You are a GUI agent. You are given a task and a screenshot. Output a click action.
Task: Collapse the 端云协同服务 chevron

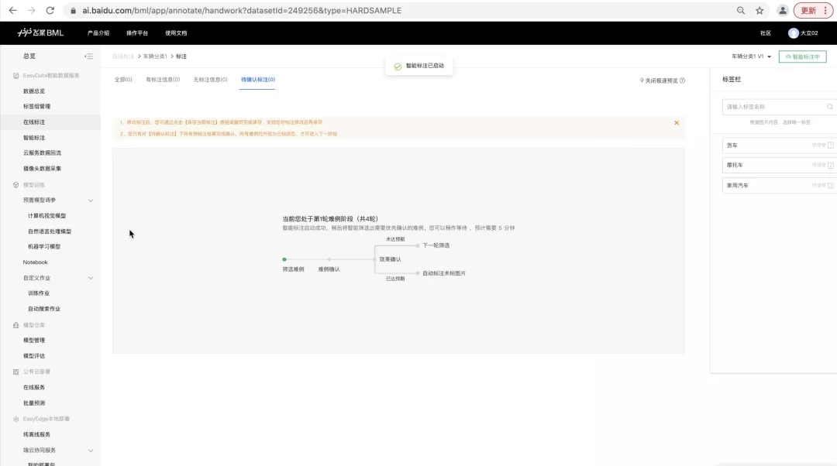coord(91,451)
